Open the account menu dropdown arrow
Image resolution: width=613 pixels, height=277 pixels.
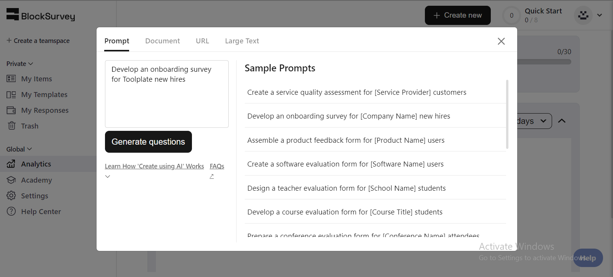coord(600,15)
